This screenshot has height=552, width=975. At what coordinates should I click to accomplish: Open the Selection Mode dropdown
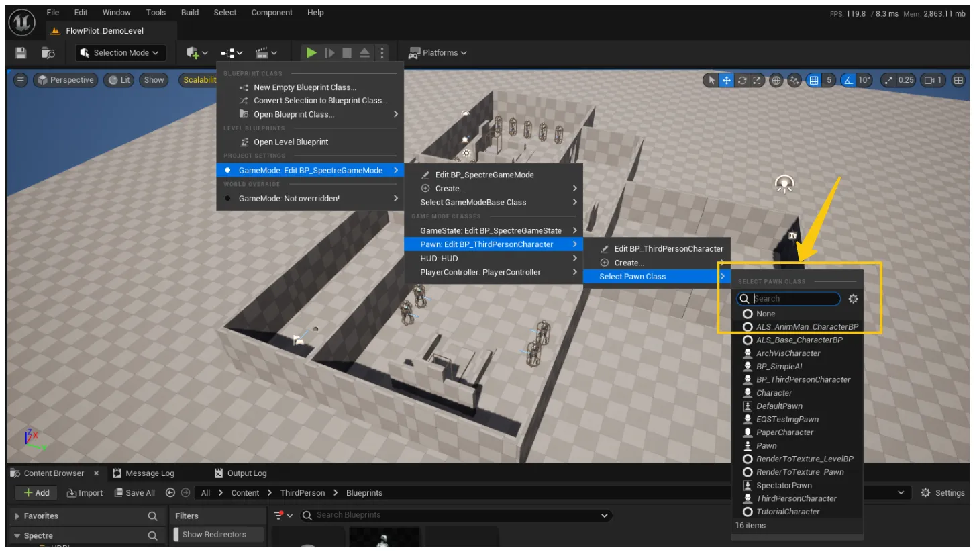pos(119,53)
